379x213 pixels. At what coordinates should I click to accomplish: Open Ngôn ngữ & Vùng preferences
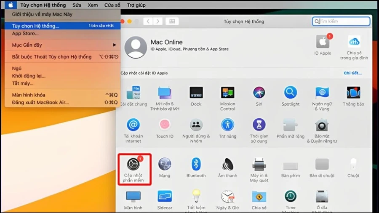(322, 99)
